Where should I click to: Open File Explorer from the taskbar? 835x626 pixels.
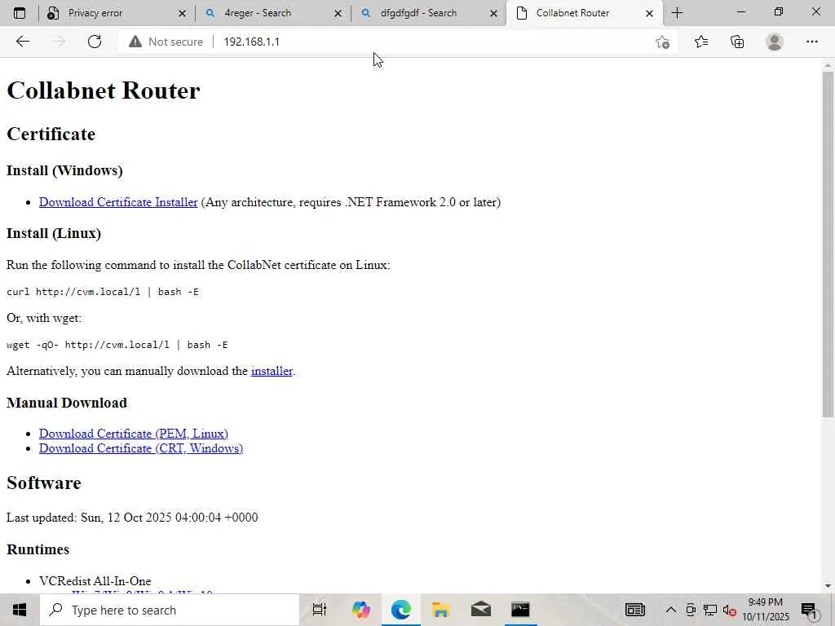tap(440, 610)
